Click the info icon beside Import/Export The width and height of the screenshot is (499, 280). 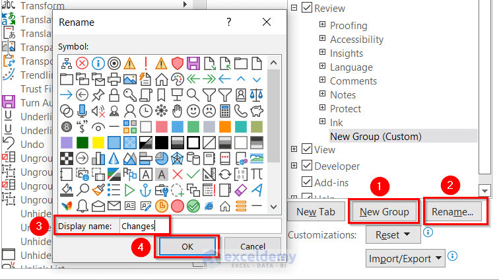(452, 256)
